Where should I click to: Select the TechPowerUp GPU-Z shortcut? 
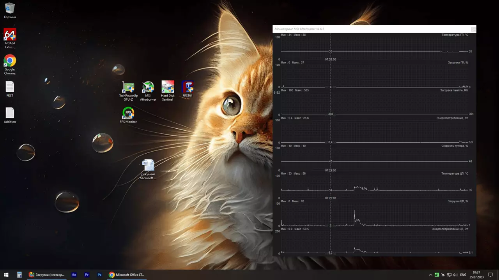point(128,91)
